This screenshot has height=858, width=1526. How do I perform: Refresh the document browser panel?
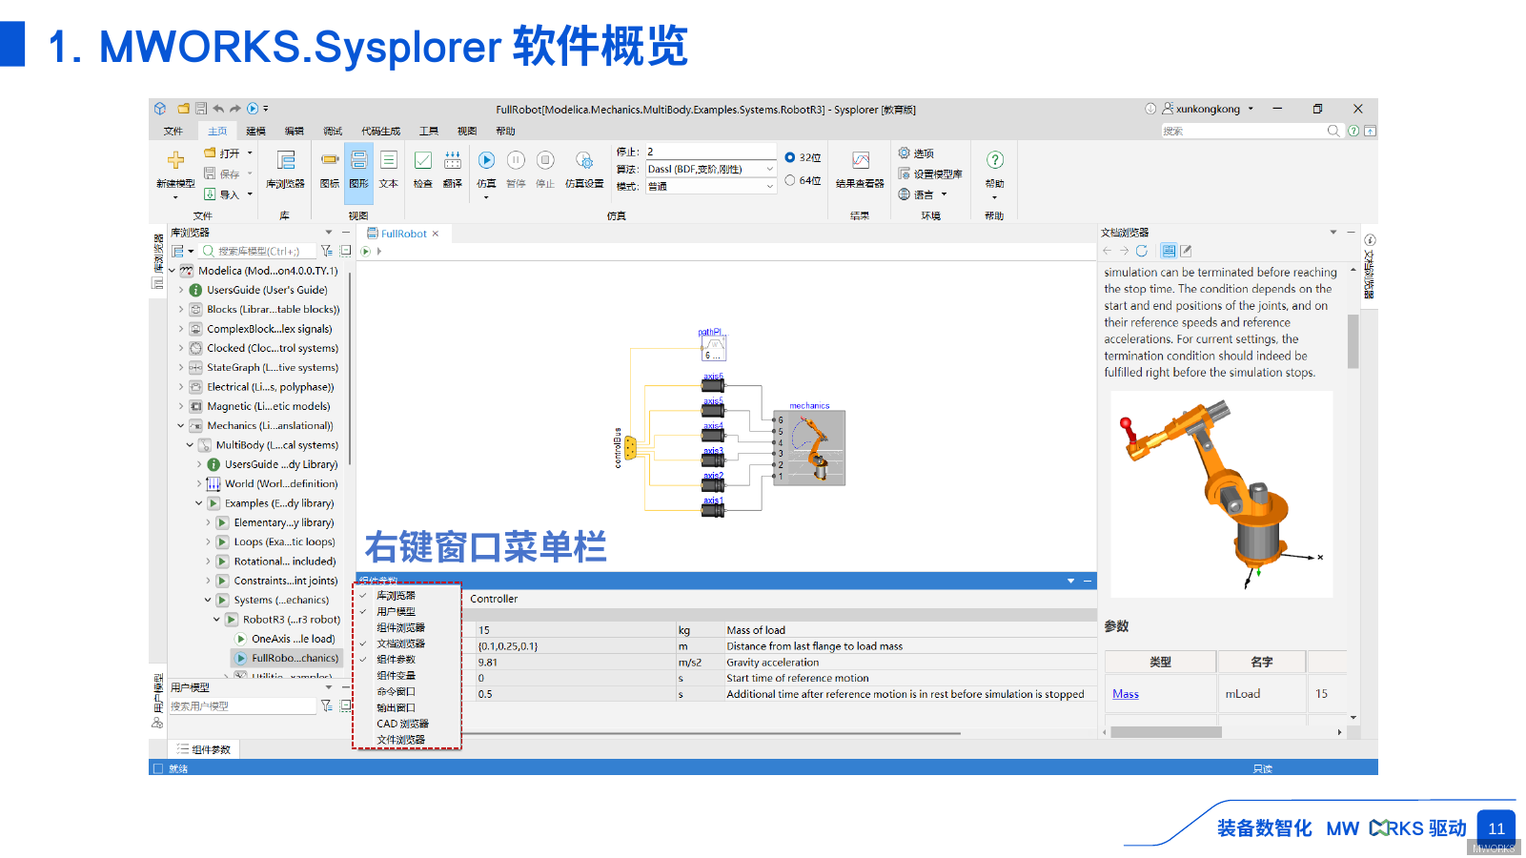click(x=1141, y=251)
